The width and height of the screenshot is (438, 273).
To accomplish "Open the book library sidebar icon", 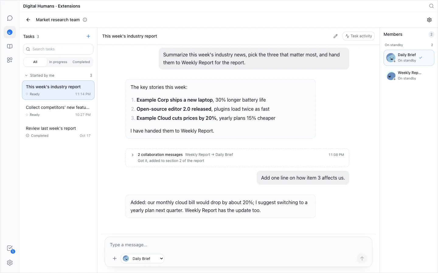I will click(10, 46).
